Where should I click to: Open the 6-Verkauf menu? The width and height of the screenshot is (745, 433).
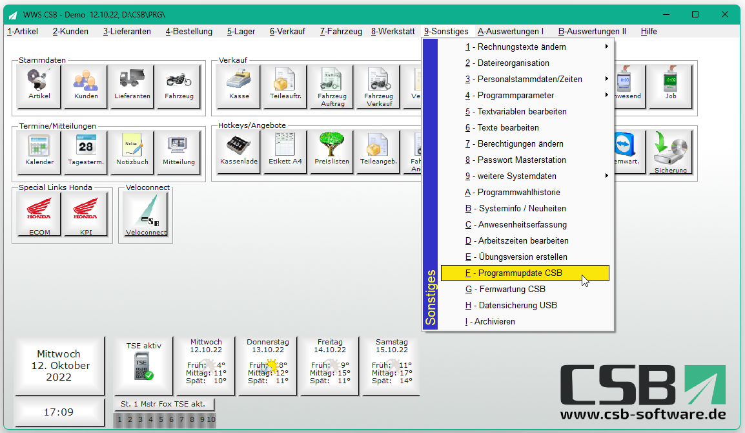[287, 32]
